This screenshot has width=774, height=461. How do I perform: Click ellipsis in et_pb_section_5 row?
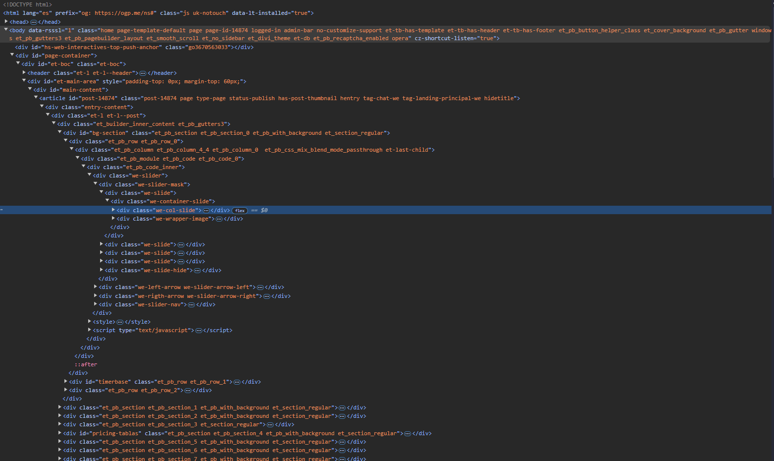pos(342,442)
